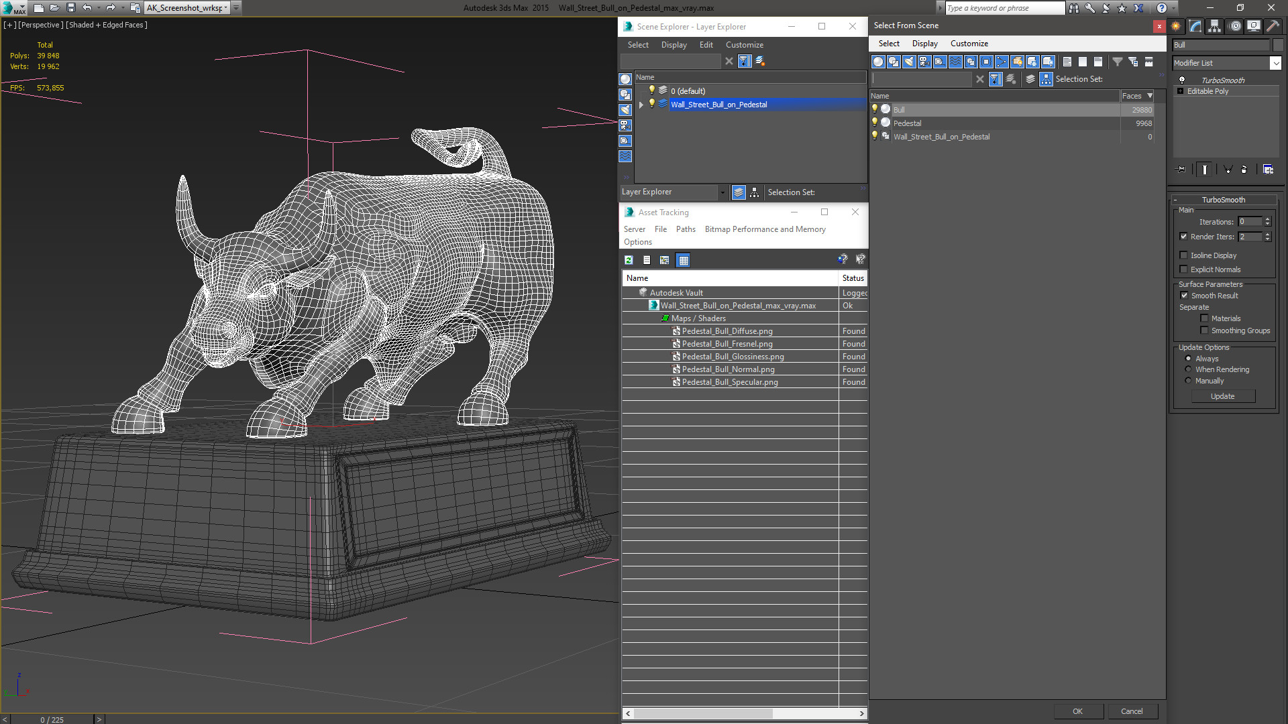Select Manually update option

pos(1188,381)
